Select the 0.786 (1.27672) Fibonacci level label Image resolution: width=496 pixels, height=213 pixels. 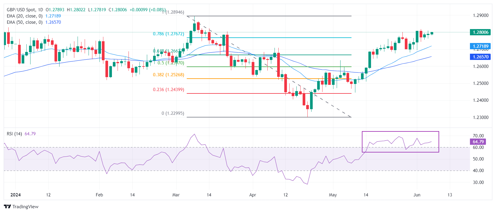coord(168,34)
